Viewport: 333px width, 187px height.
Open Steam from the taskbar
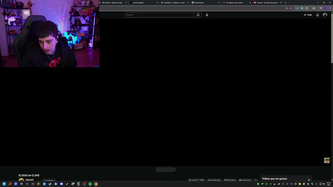pyautogui.click(x=50, y=184)
